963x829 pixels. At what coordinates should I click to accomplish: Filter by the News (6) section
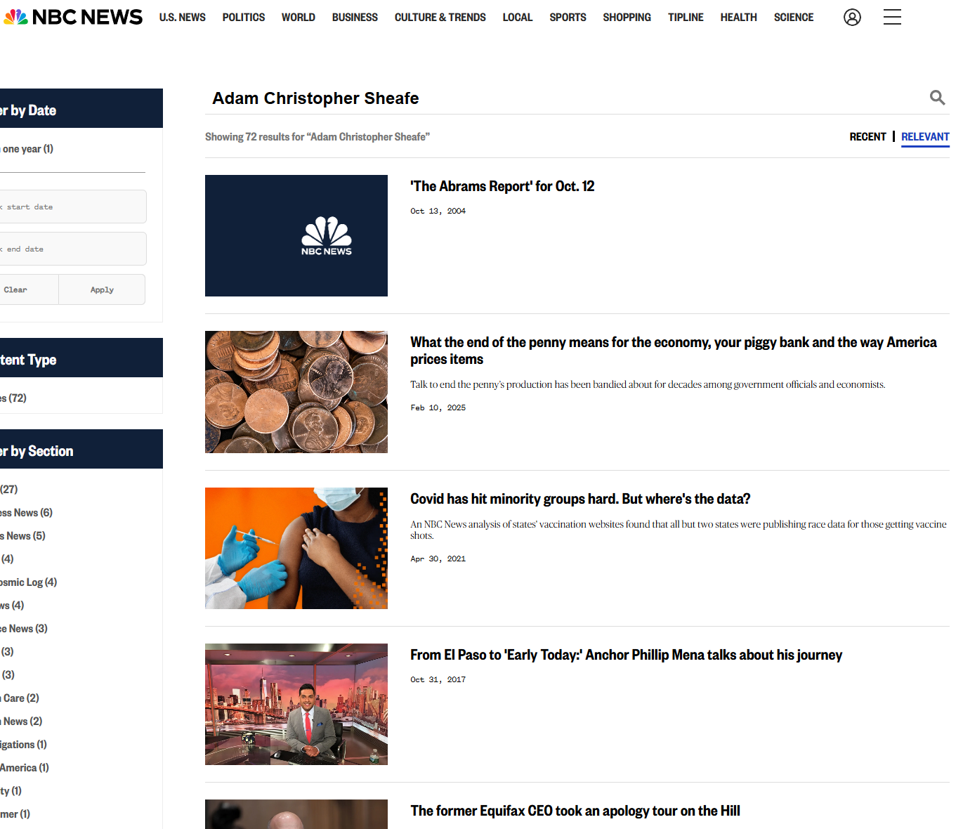26,513
